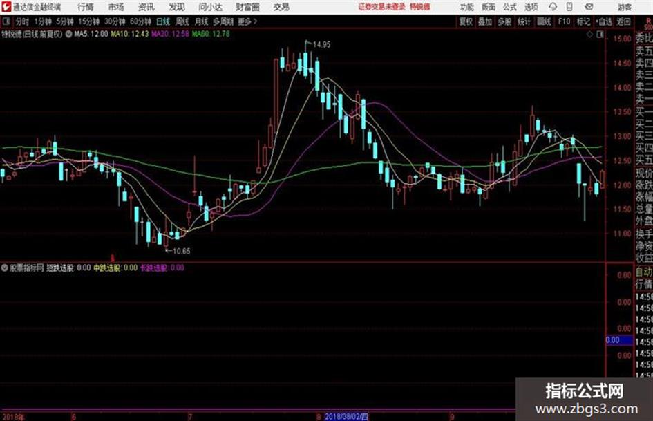Image resolution: width=653 pixels, height=421 pixels.
Task: Switch to 分时 chart tab
Action: pyautogui.click(x=23, y=21)
